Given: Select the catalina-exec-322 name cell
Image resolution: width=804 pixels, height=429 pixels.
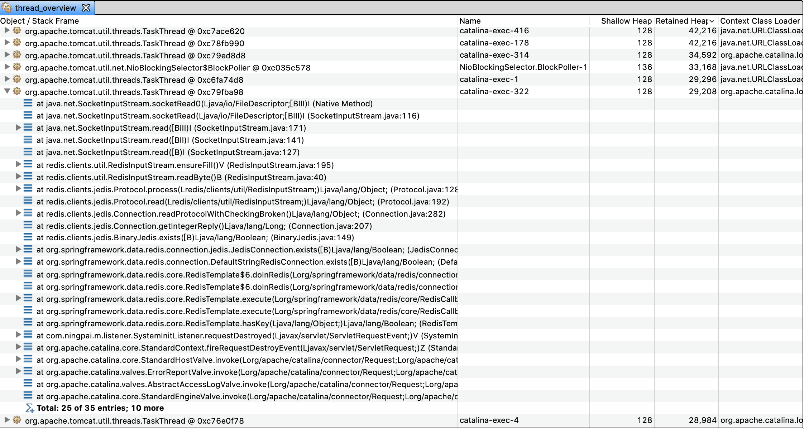Looking at the screenshot, I should (x=494, y=92).
